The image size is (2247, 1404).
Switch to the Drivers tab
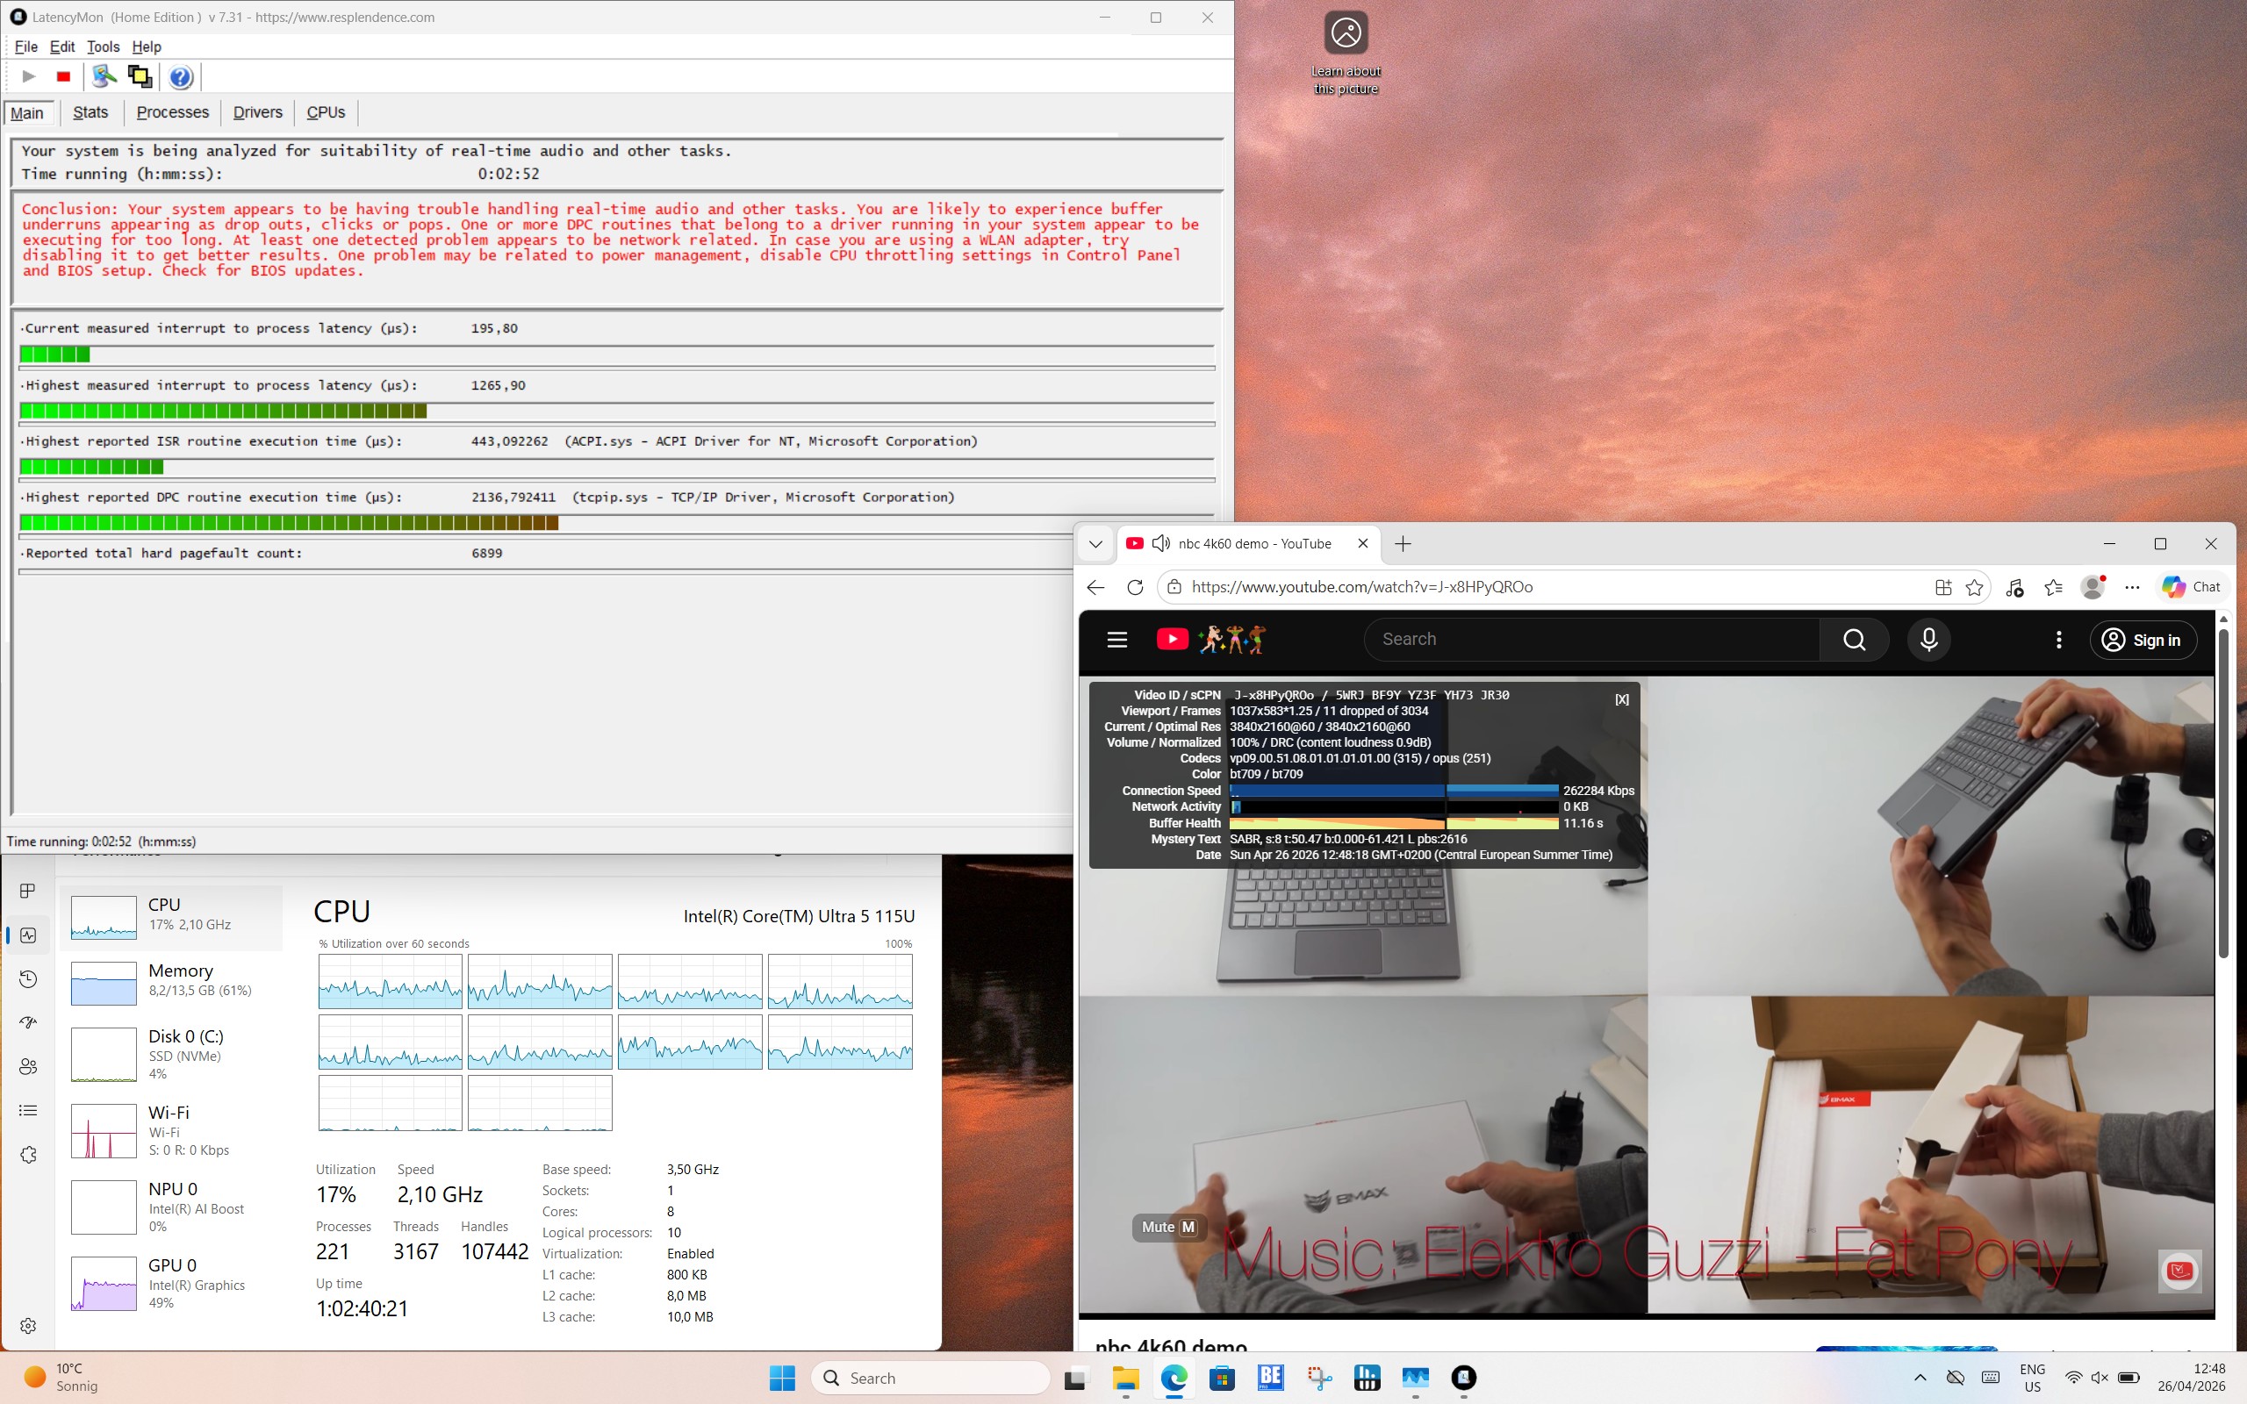[257, 112]
